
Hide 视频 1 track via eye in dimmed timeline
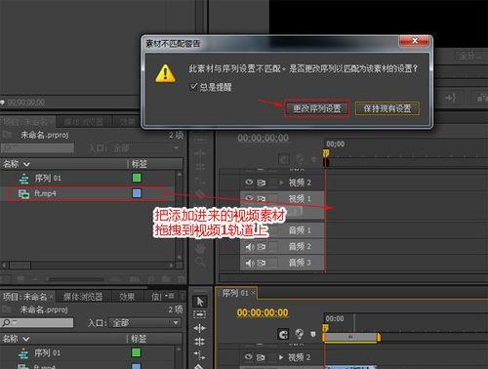coord(249,198)
